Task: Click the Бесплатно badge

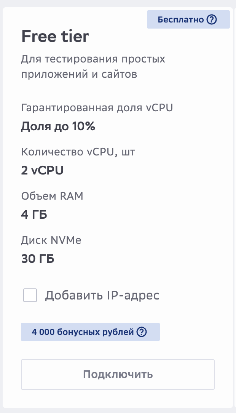Action: pyautogui.click(x=188, y=19)
